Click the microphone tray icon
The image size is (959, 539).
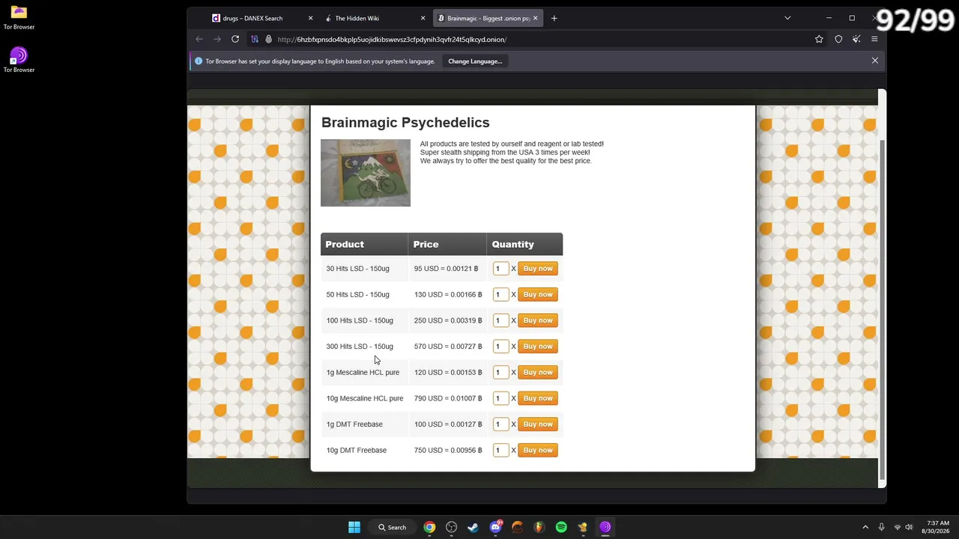pyautogui.click(x=882, y=527)
